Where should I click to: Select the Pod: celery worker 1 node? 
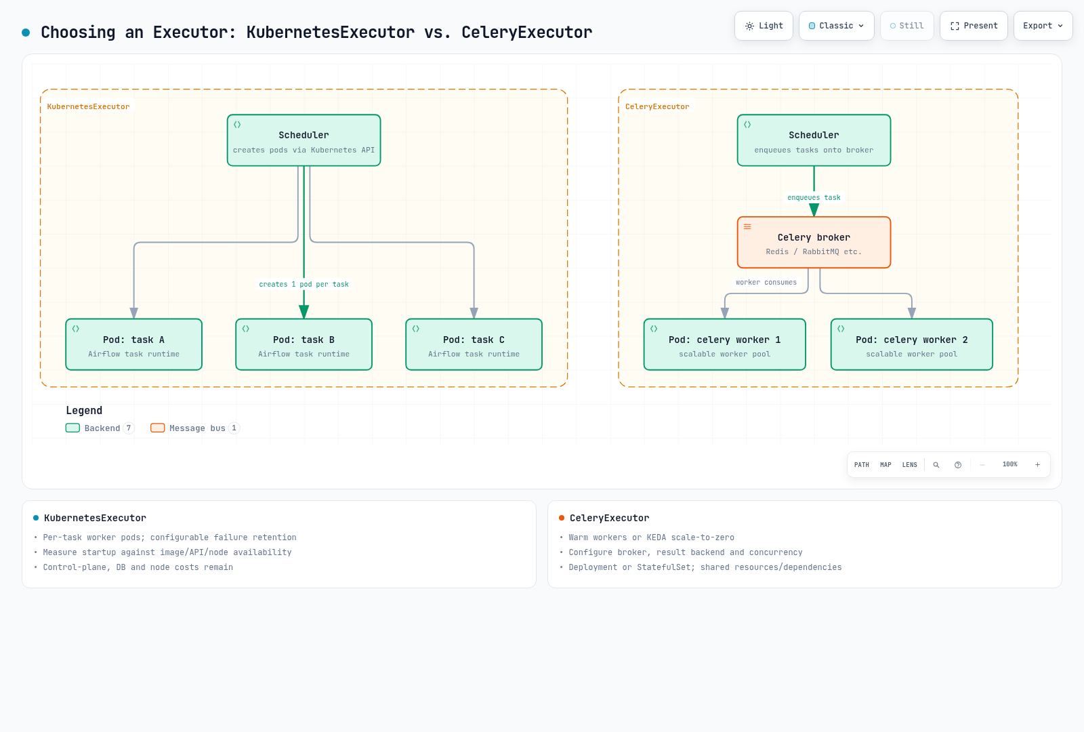coord(724,344)
